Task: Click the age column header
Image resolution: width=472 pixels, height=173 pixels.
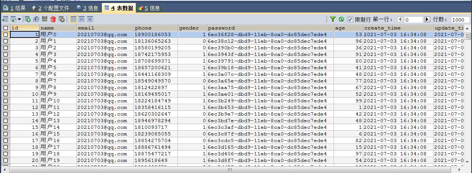Action: tap(349, 28)
